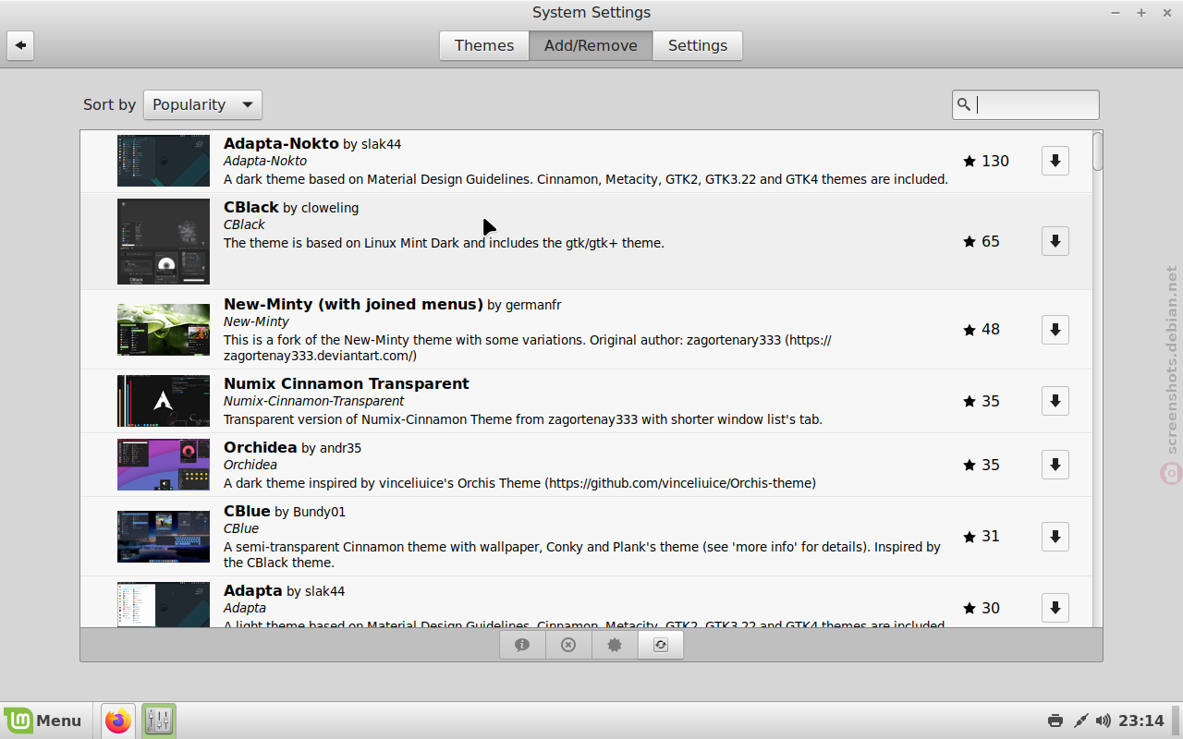
Task: Refresh the theme list cache
Action: tap(661, 645)
